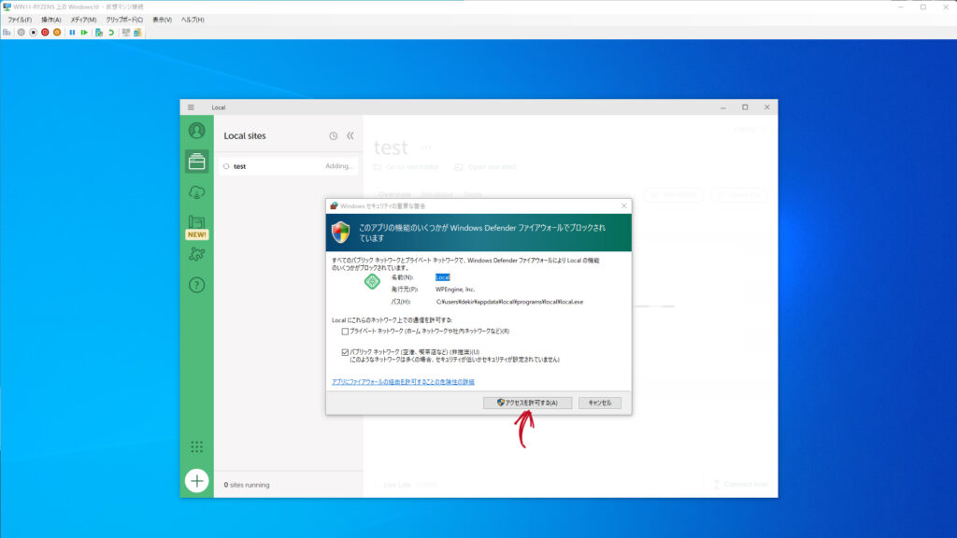The image size is (957, 538).
Task: Open the 表示(V) menu
Action: pos(162,20)
